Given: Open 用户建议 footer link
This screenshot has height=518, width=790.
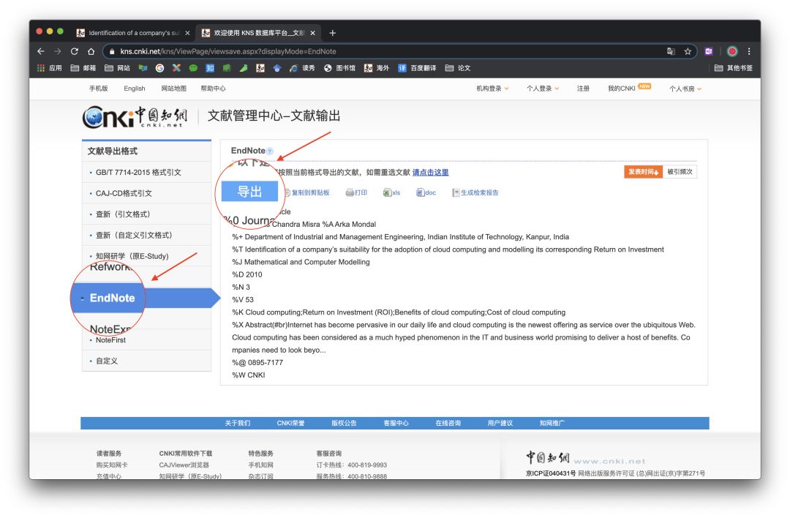Looking at the screenshot, I should click(500, 424).
